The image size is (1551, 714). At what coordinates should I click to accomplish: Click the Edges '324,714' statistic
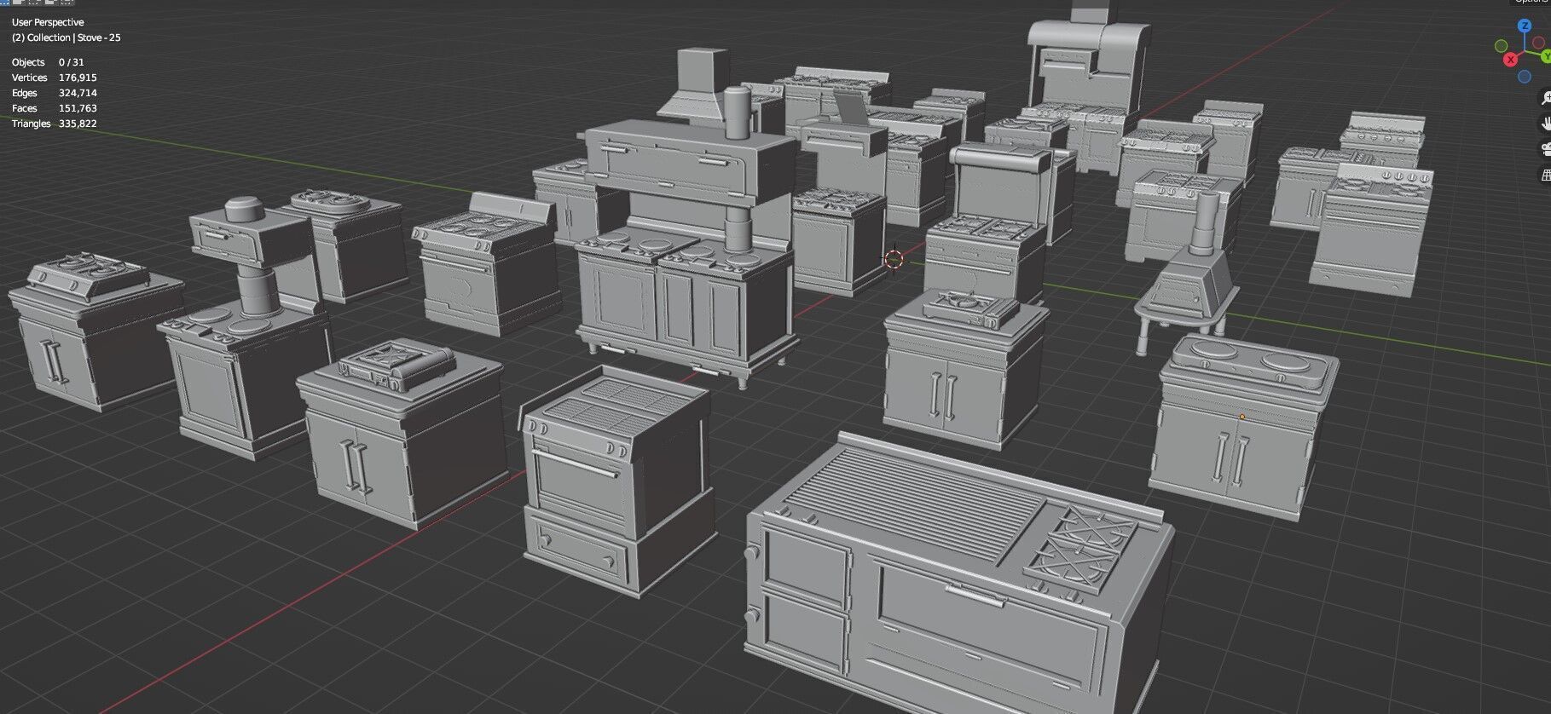78,93
